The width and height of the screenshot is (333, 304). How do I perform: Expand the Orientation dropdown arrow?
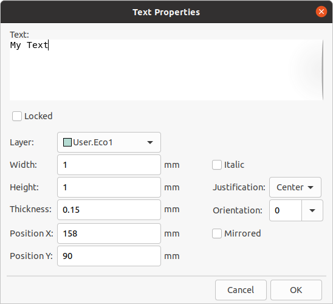coord(312,210)
